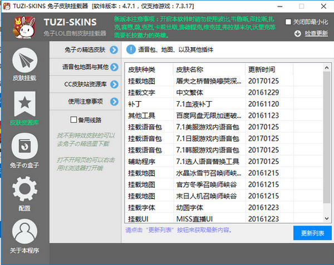Open the 关于本程序 user icon

[x=24, y=232]
